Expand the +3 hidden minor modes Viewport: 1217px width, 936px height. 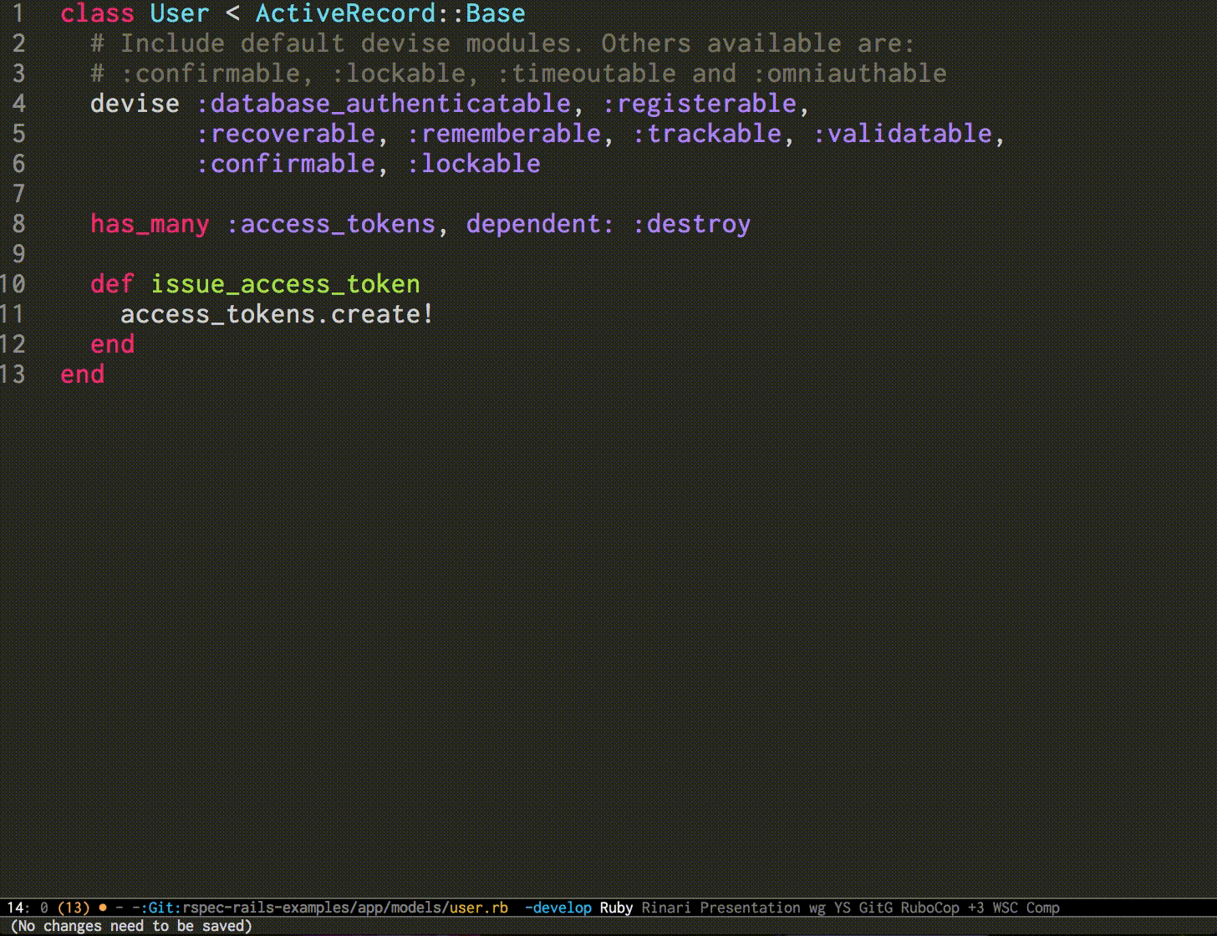[x=976, y=908]
